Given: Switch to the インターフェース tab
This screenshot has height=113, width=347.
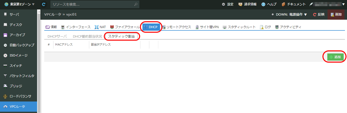Looking at the screenshot, I should coord(76,27).
